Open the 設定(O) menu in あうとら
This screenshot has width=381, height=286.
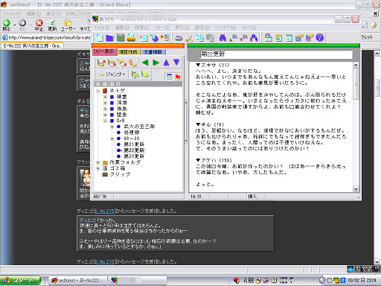pyautogui.click(x=202, y=28)
